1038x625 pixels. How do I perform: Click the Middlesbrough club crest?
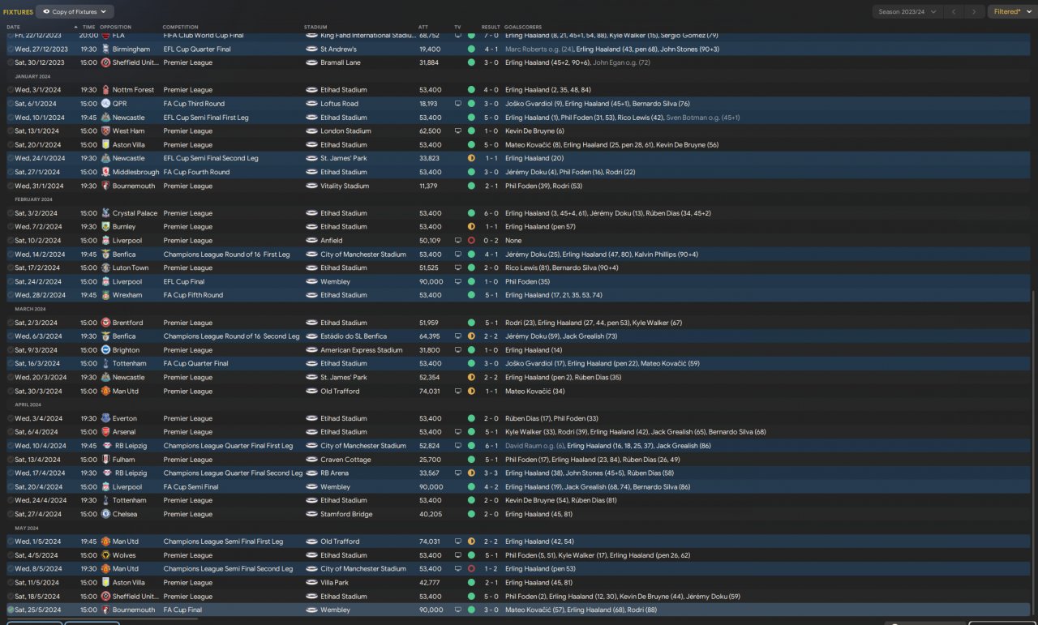pyautogui.click(x=105, y=172)
